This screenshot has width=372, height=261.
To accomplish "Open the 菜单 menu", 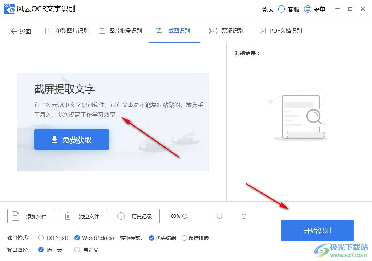I will 315,9.
